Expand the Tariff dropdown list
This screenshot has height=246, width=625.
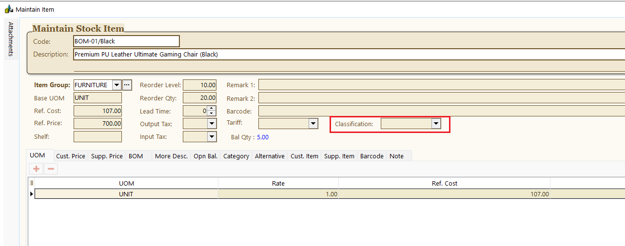(313, 124)
